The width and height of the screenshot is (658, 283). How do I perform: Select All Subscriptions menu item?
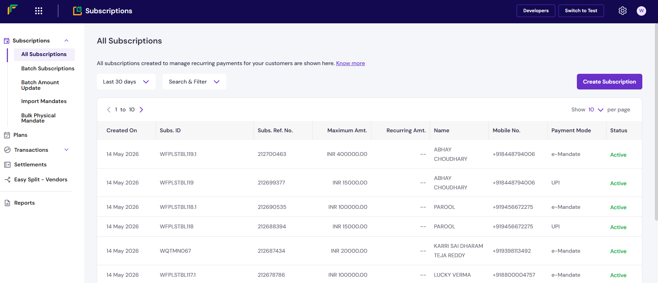44,54
